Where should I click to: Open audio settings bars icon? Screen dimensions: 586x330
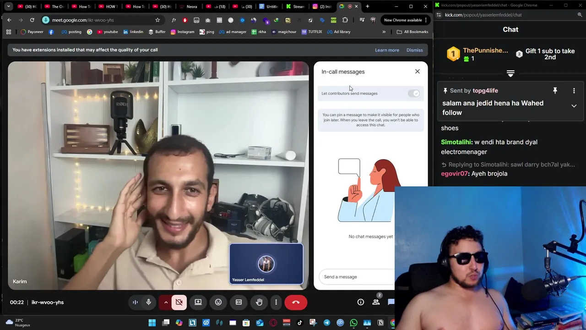tap(135, 302)
